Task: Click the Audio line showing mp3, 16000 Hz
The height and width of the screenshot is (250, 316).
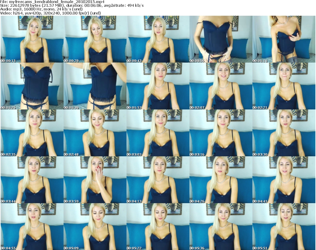Action: point(41,9)
